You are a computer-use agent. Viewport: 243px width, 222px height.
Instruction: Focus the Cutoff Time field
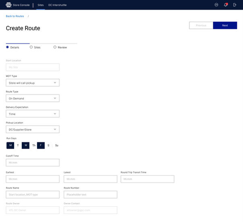coord(33,163)
